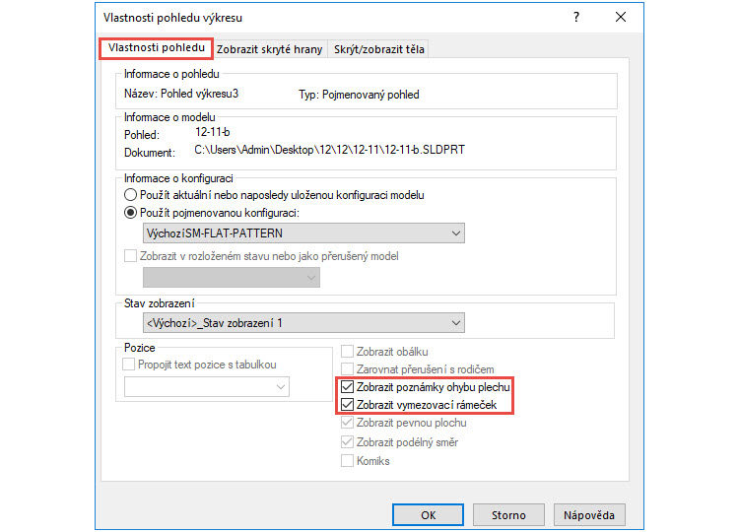
Task: Click the help question mark icon
Action: (576, 17)
